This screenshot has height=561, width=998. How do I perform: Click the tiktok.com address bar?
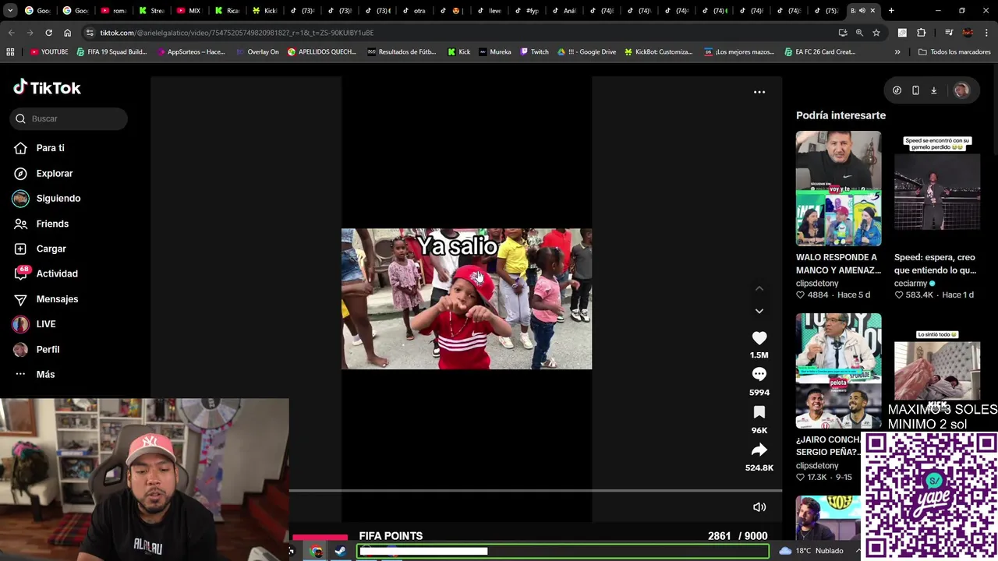pos(460,33)
